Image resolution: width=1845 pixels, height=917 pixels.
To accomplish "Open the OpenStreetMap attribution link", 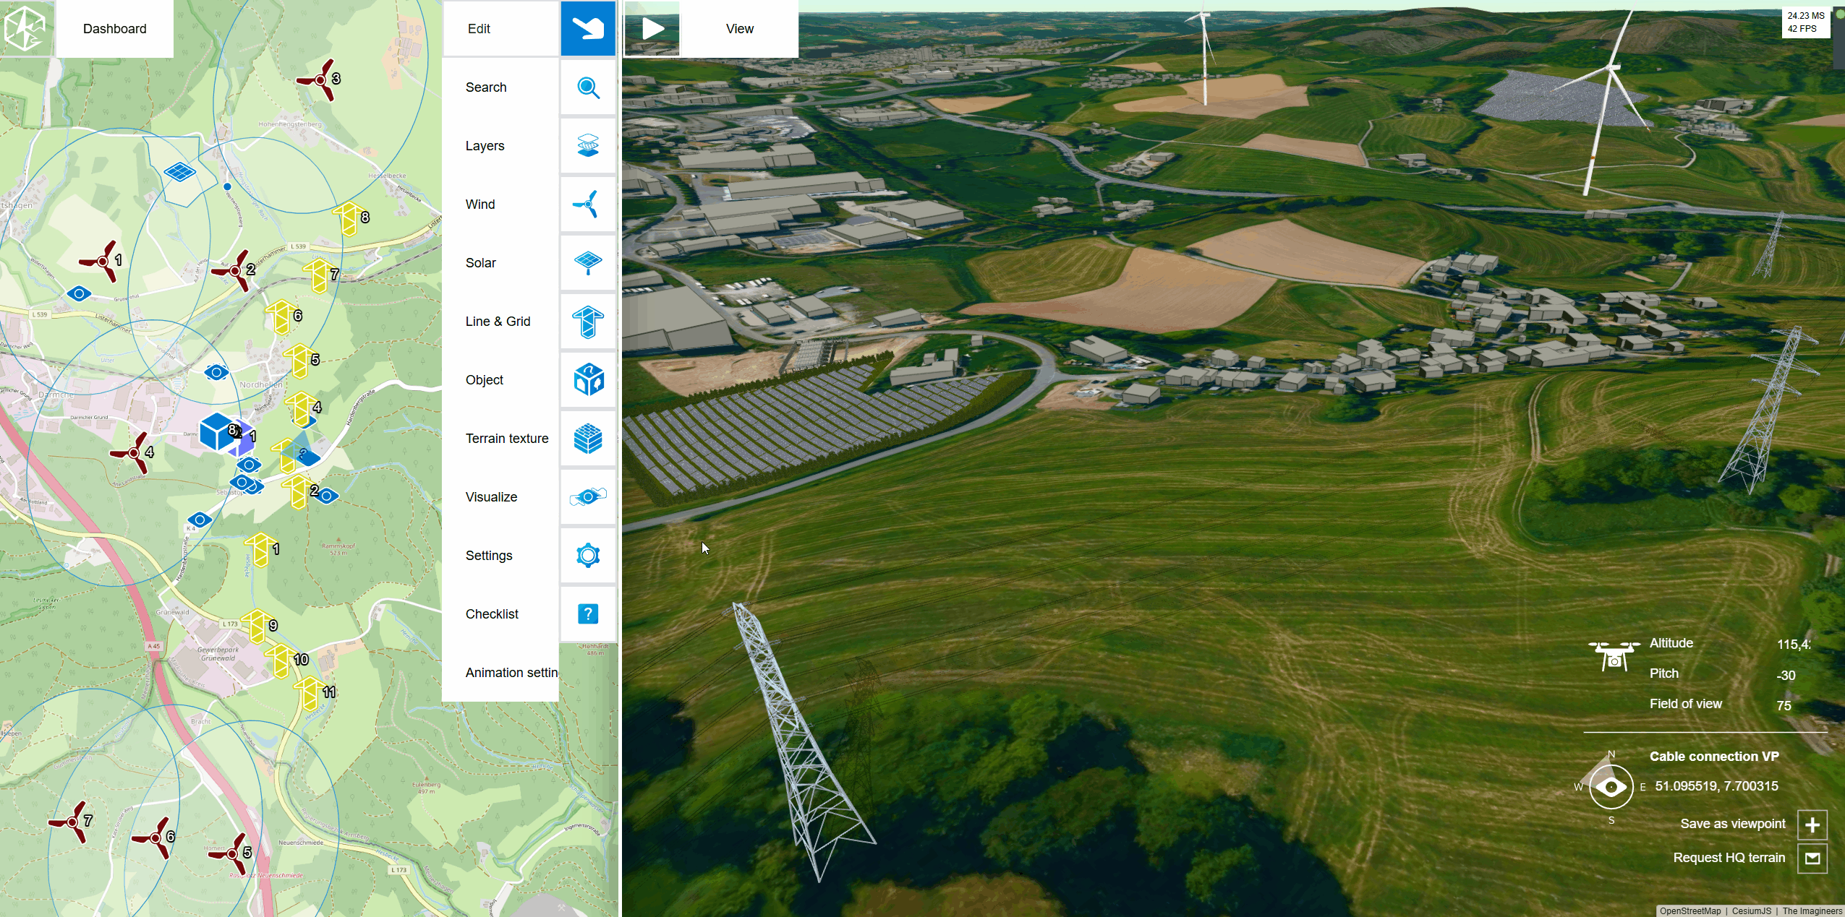I will pos(1690,911).
